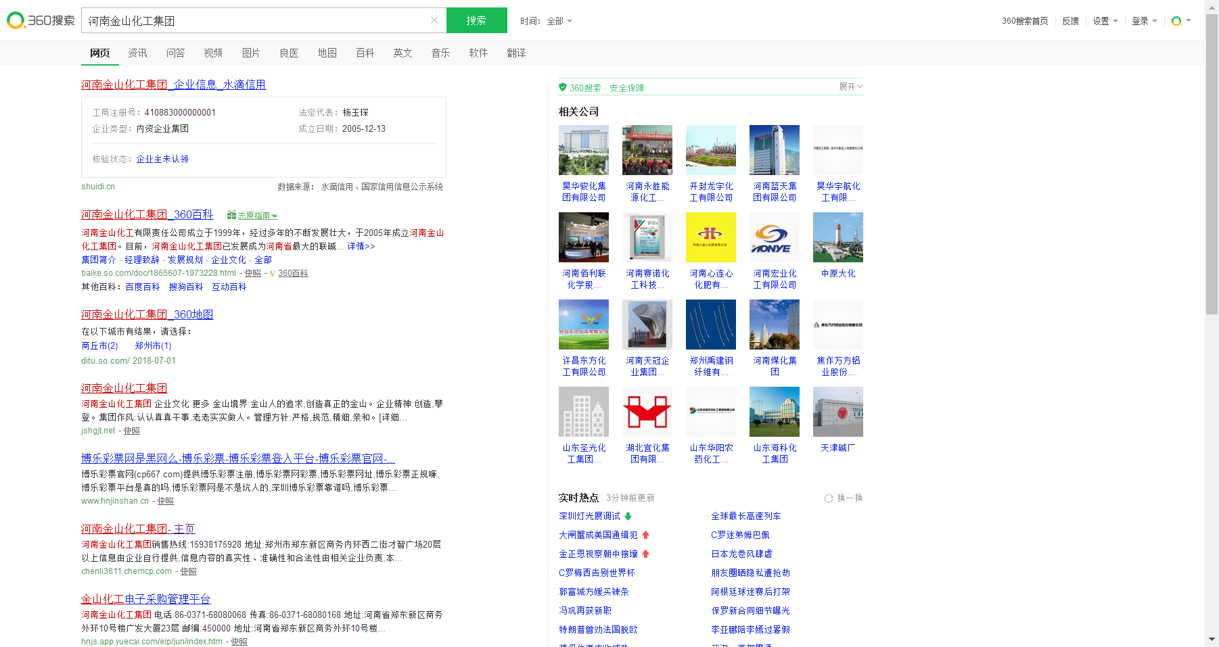Click the 郑州禹建钢纤维 thumbnail

tap(711, 325)
